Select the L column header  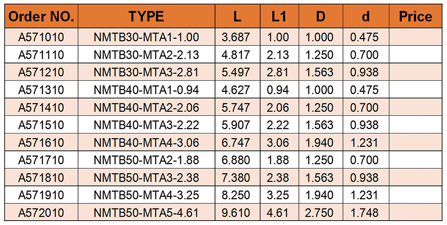235,17
